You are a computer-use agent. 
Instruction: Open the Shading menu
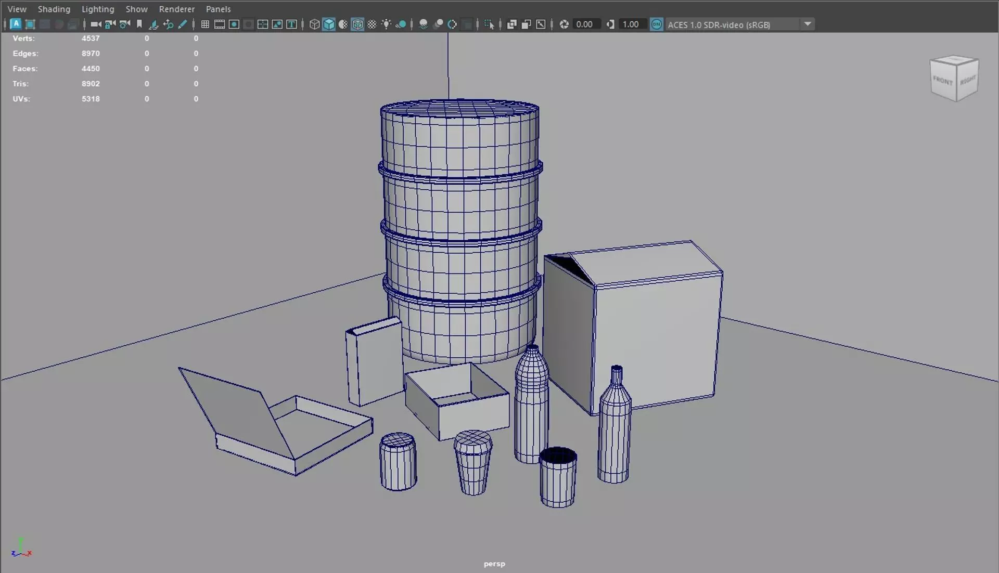(54, 9)
